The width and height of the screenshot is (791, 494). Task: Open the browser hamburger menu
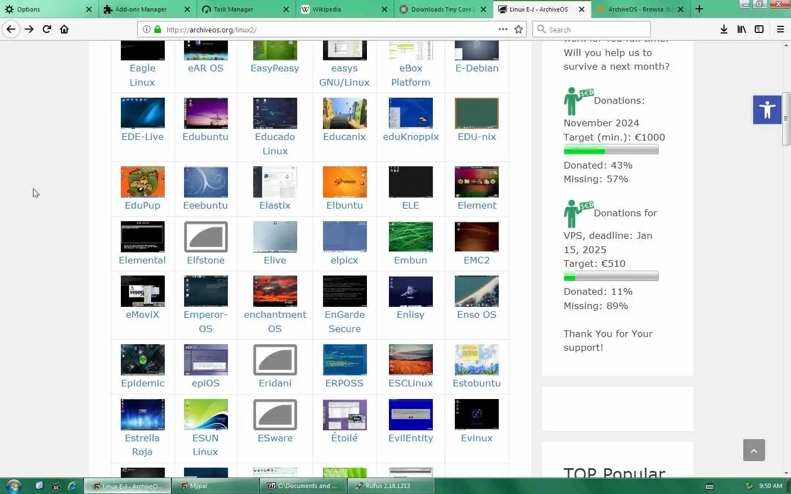[x=781, y=29]
